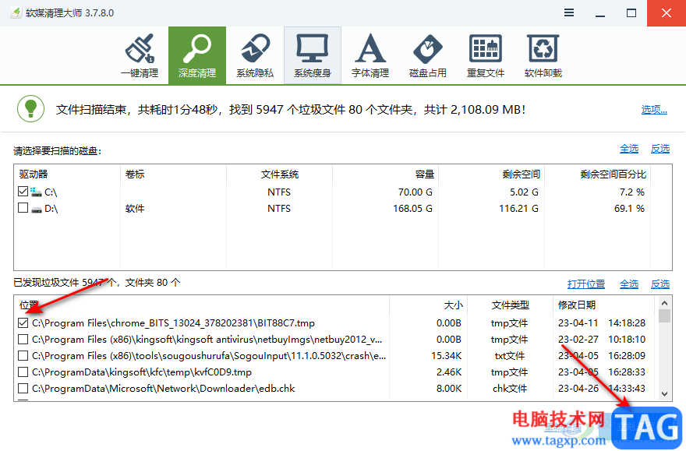The image size is (686, 451).
Task: Sort disks by 容量 column header
Action: (x=385, y=174)
